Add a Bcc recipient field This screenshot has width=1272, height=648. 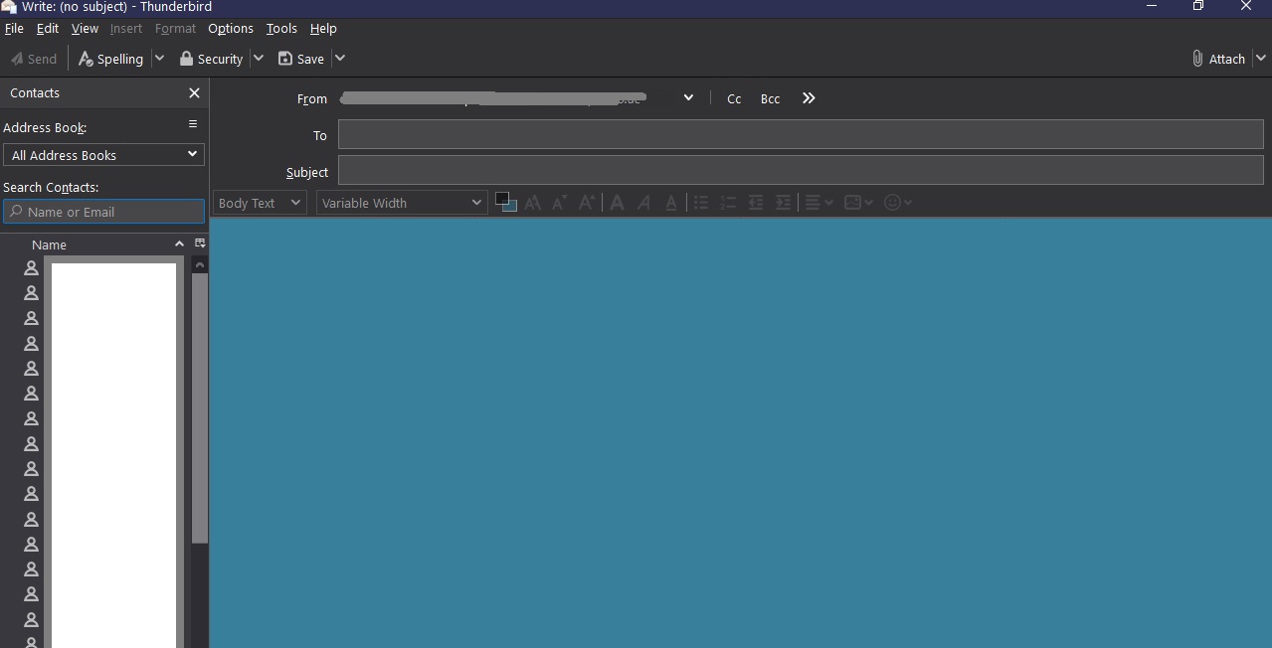[770, 98]
